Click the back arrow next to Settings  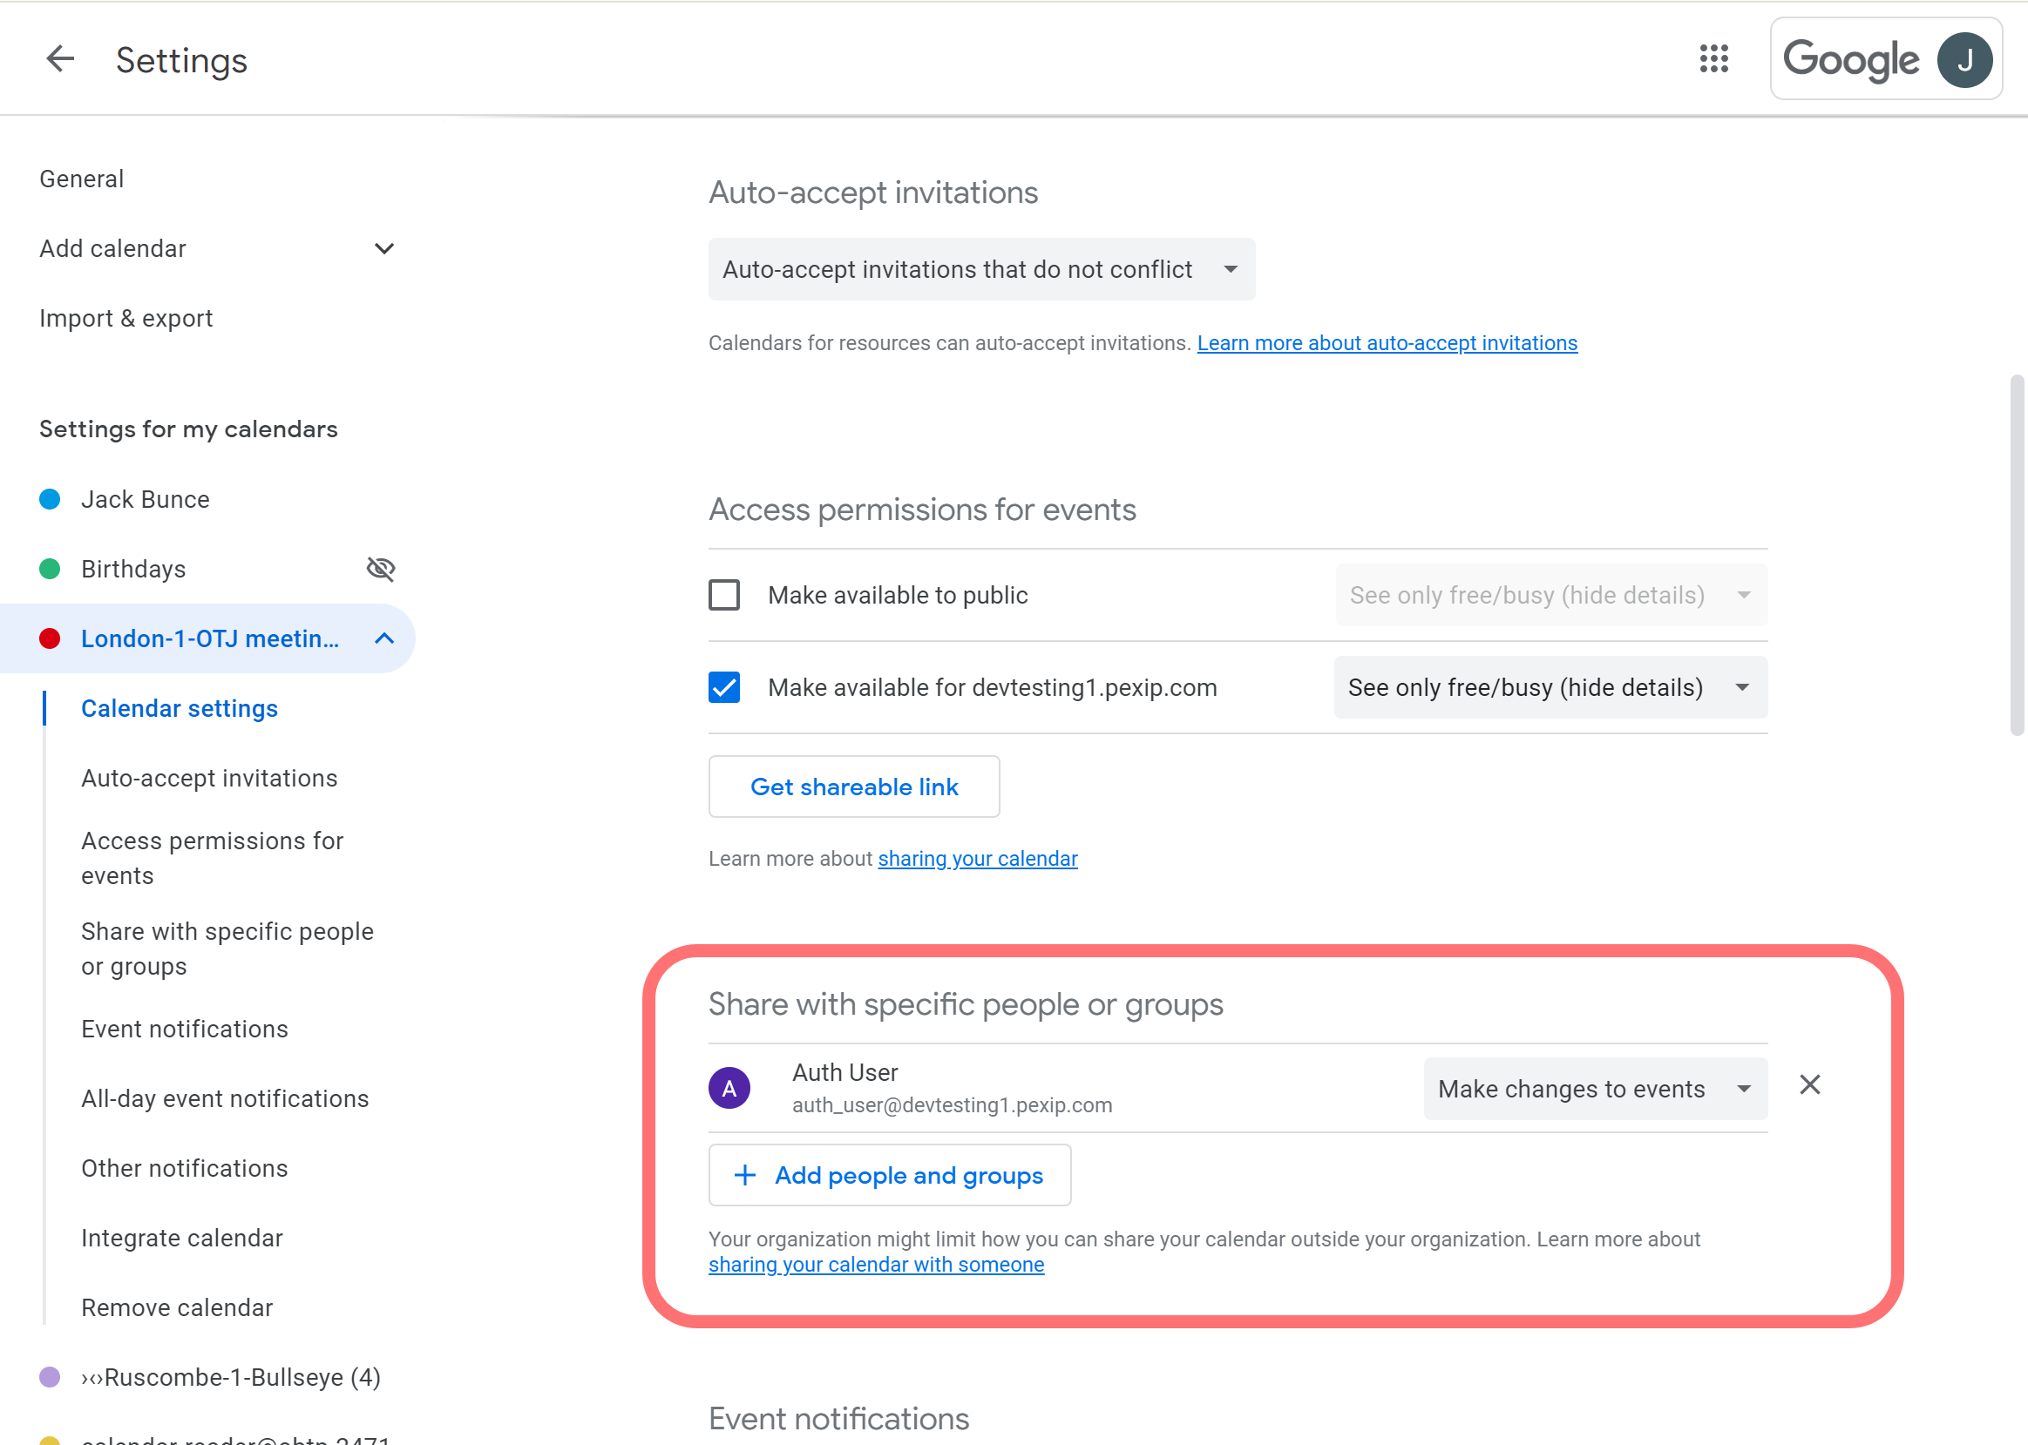[60, 59]
